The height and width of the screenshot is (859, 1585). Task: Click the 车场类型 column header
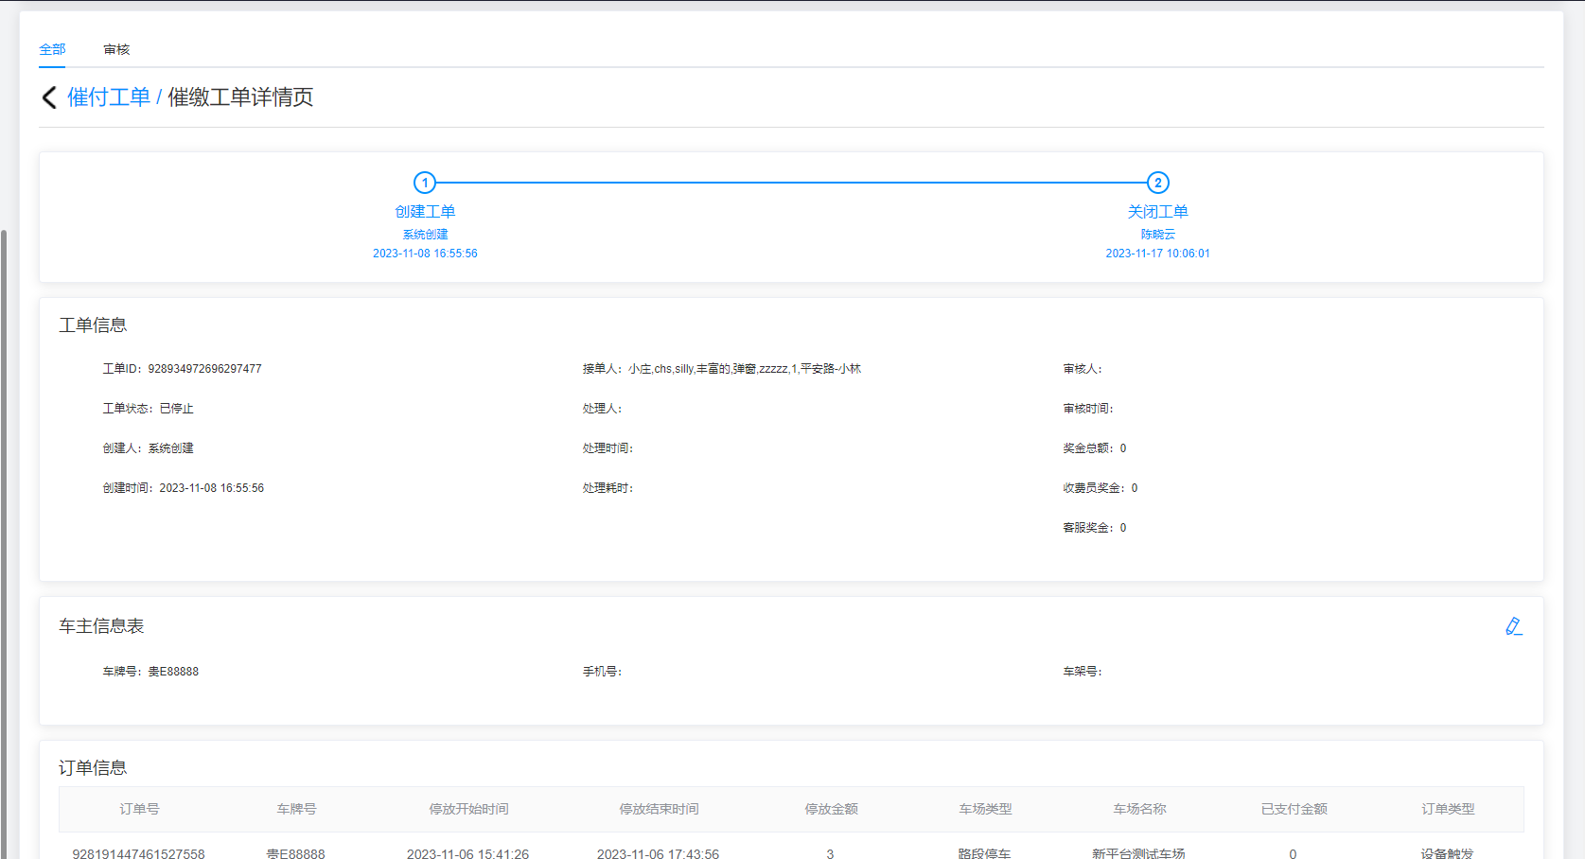pos(985,809)
